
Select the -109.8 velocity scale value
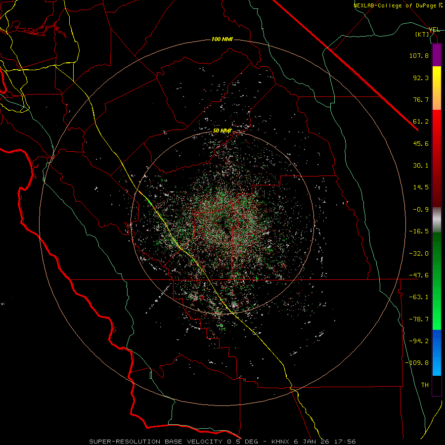point(417,363)
